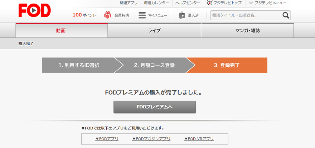This screenshot has width=315, height=148.
Task: Jump to ▼FOD VRアプリ section
Action: [199, 139]
